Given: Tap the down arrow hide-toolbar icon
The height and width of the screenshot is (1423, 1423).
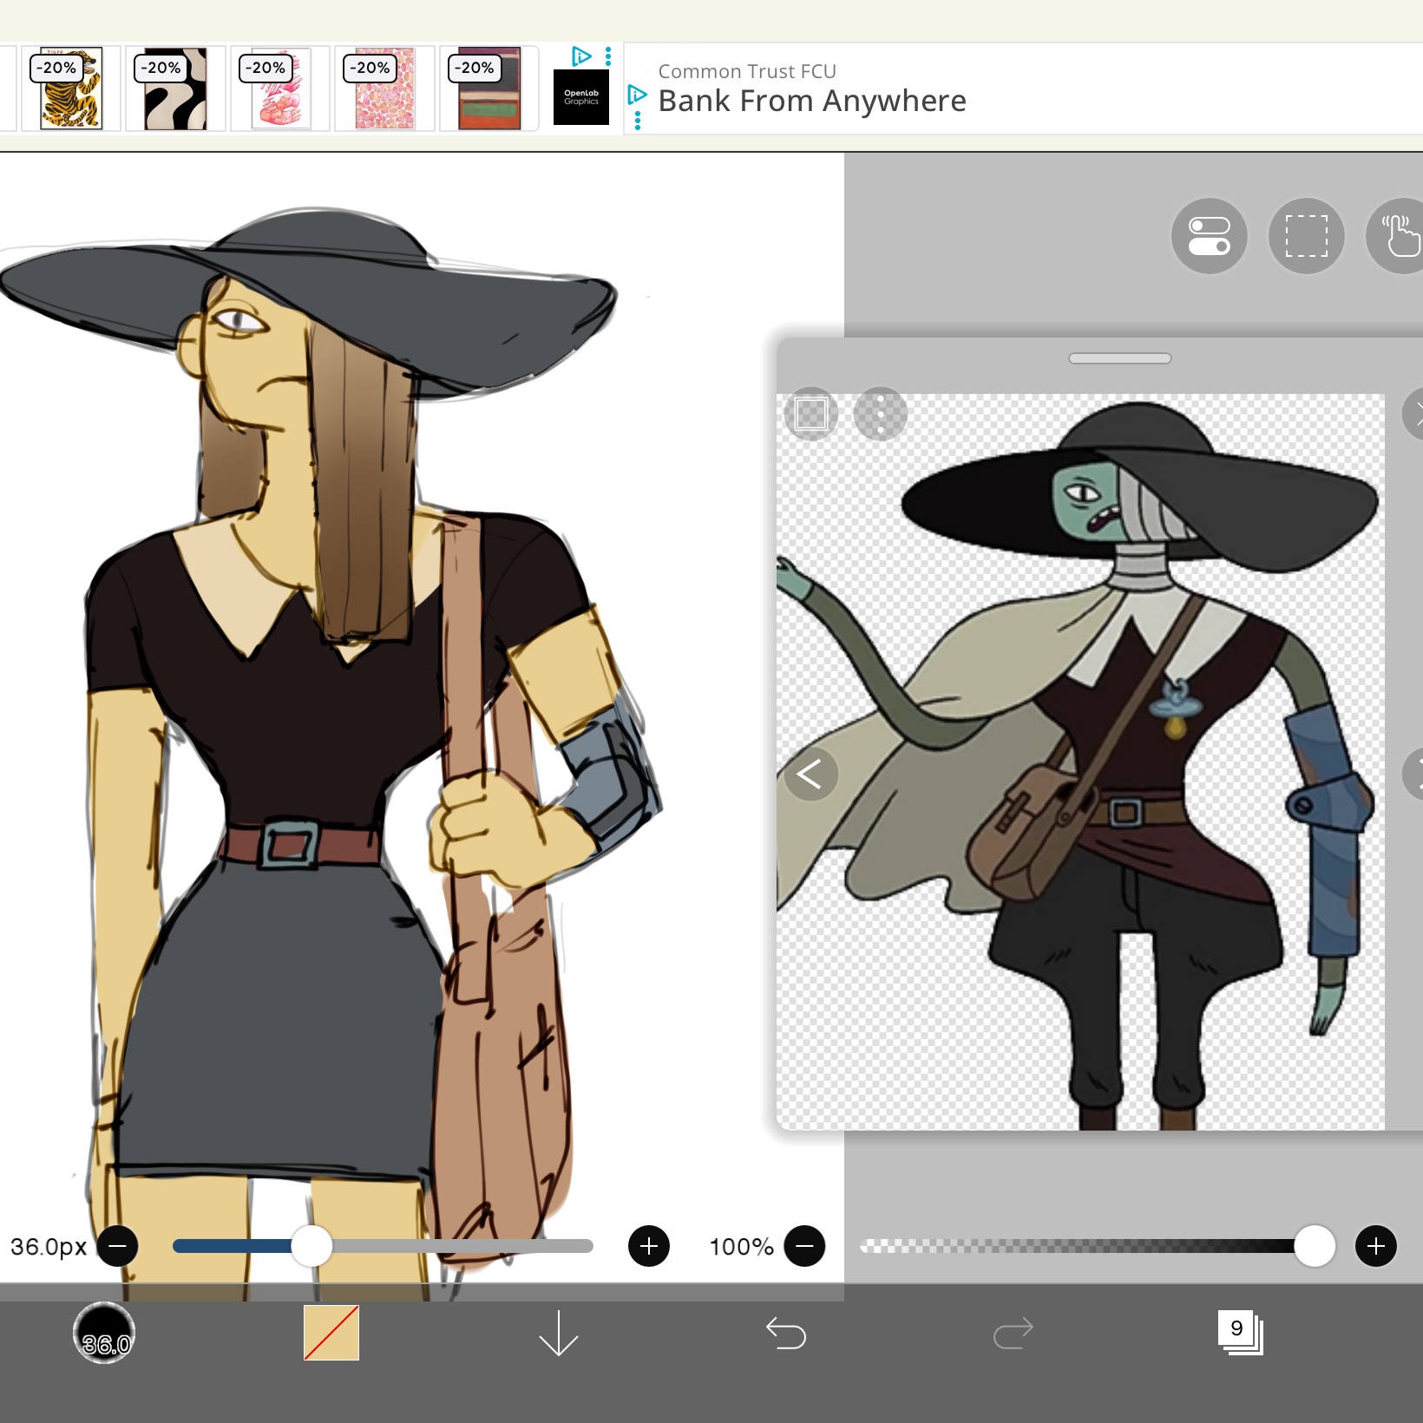Looking at the screenshot, I should (558, 1333).
